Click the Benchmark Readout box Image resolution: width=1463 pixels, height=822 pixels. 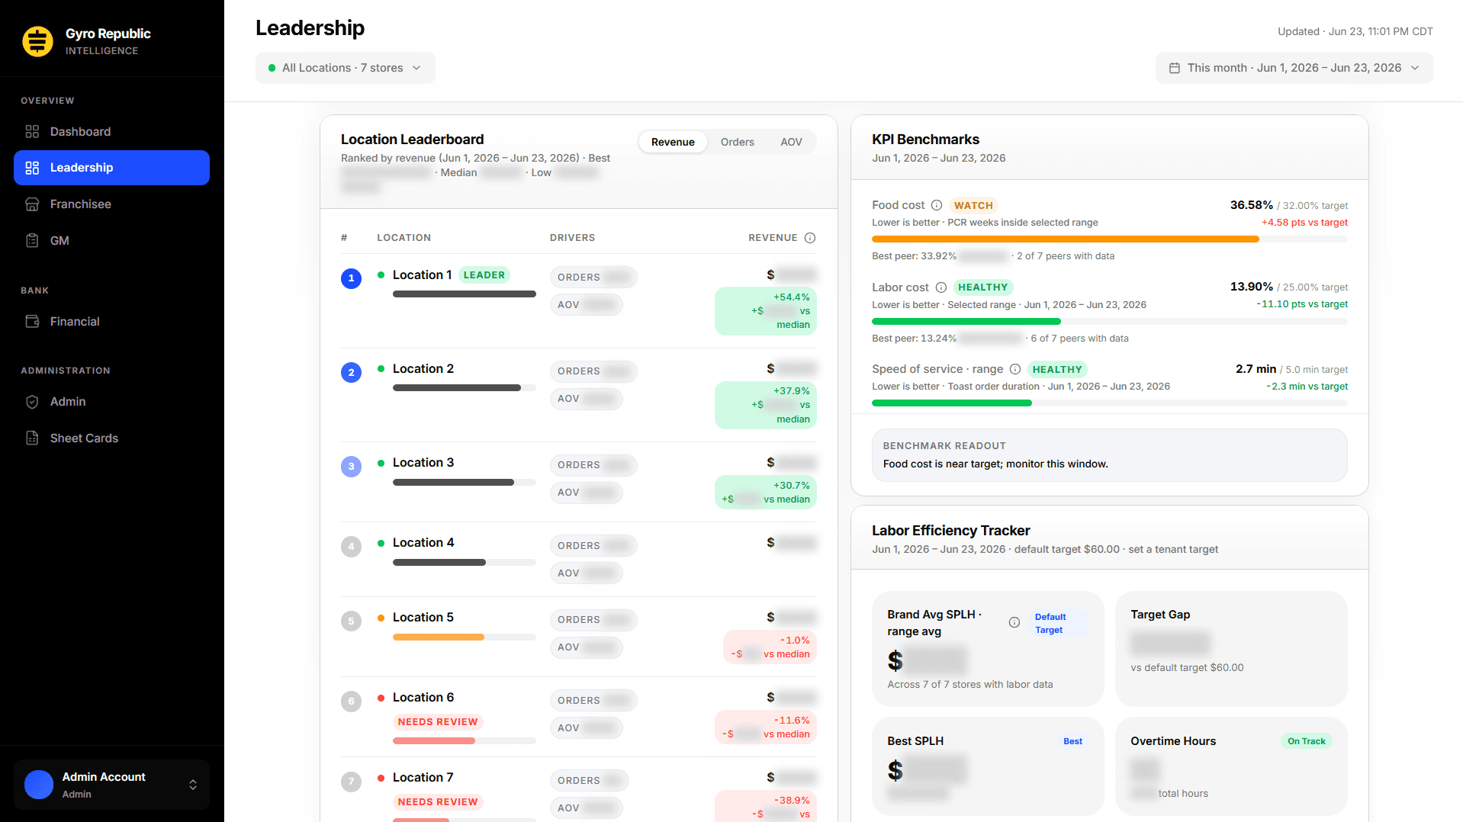[x=1109, y=455]
